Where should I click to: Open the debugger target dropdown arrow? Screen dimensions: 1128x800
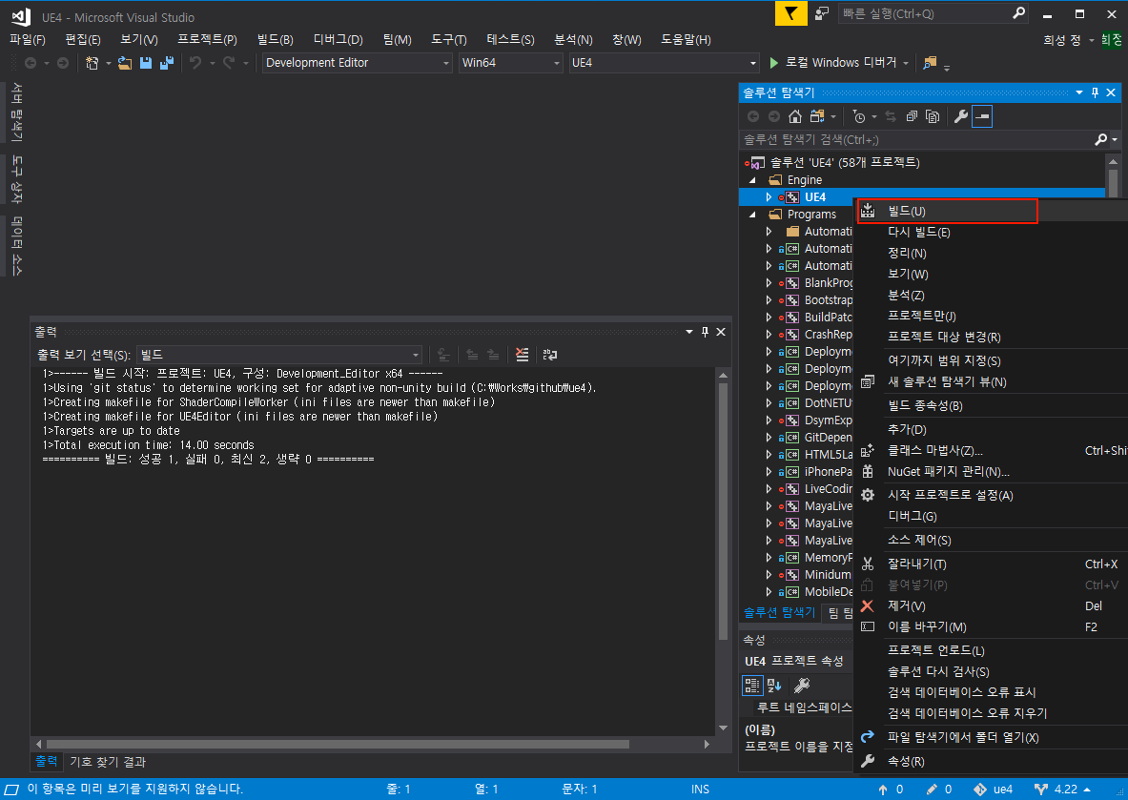point(906,63)
